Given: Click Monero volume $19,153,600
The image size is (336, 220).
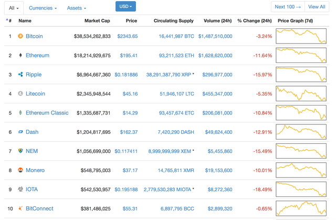Looking at the screenshot, I should pos(219,170).
